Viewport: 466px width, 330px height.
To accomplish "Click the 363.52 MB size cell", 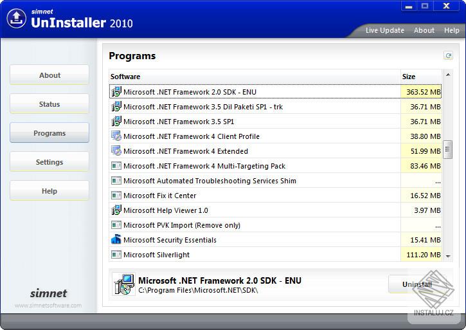I will [x=421, y=91].
